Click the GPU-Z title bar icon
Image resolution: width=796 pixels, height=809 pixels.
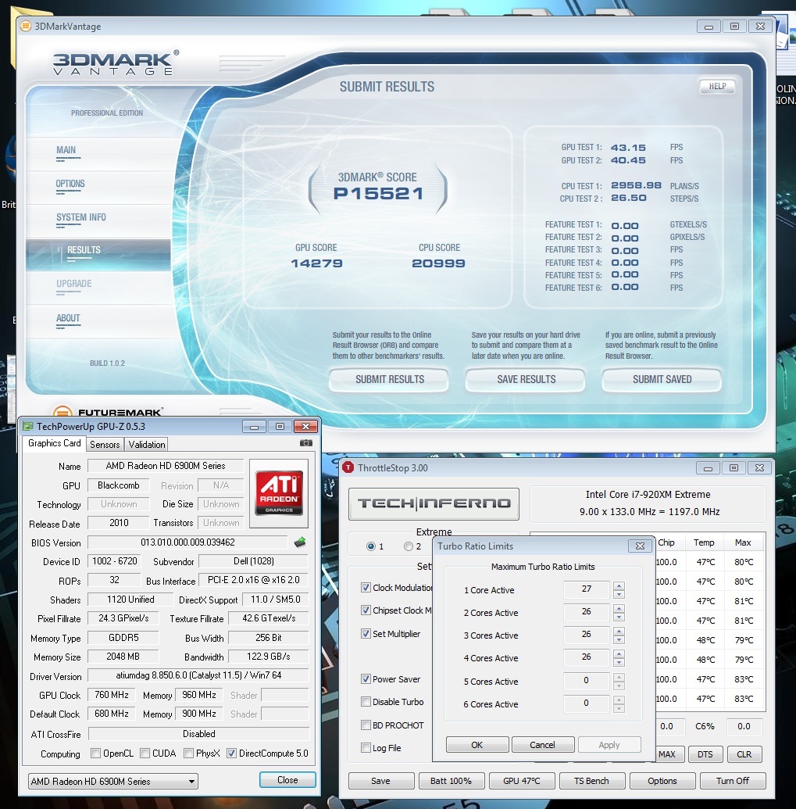[28, 426]
